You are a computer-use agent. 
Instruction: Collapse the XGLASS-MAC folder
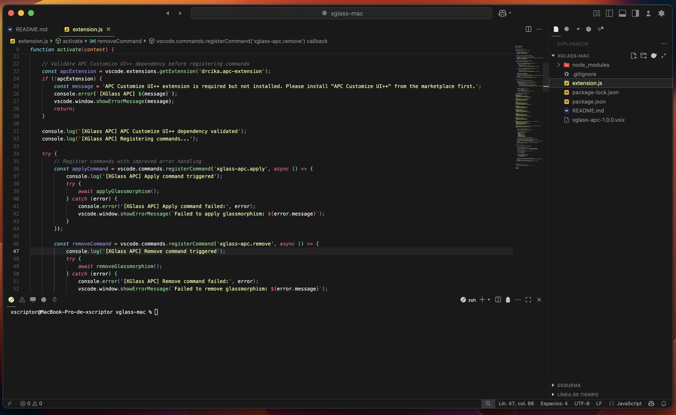pyautogui.click(x=553, y=55)
